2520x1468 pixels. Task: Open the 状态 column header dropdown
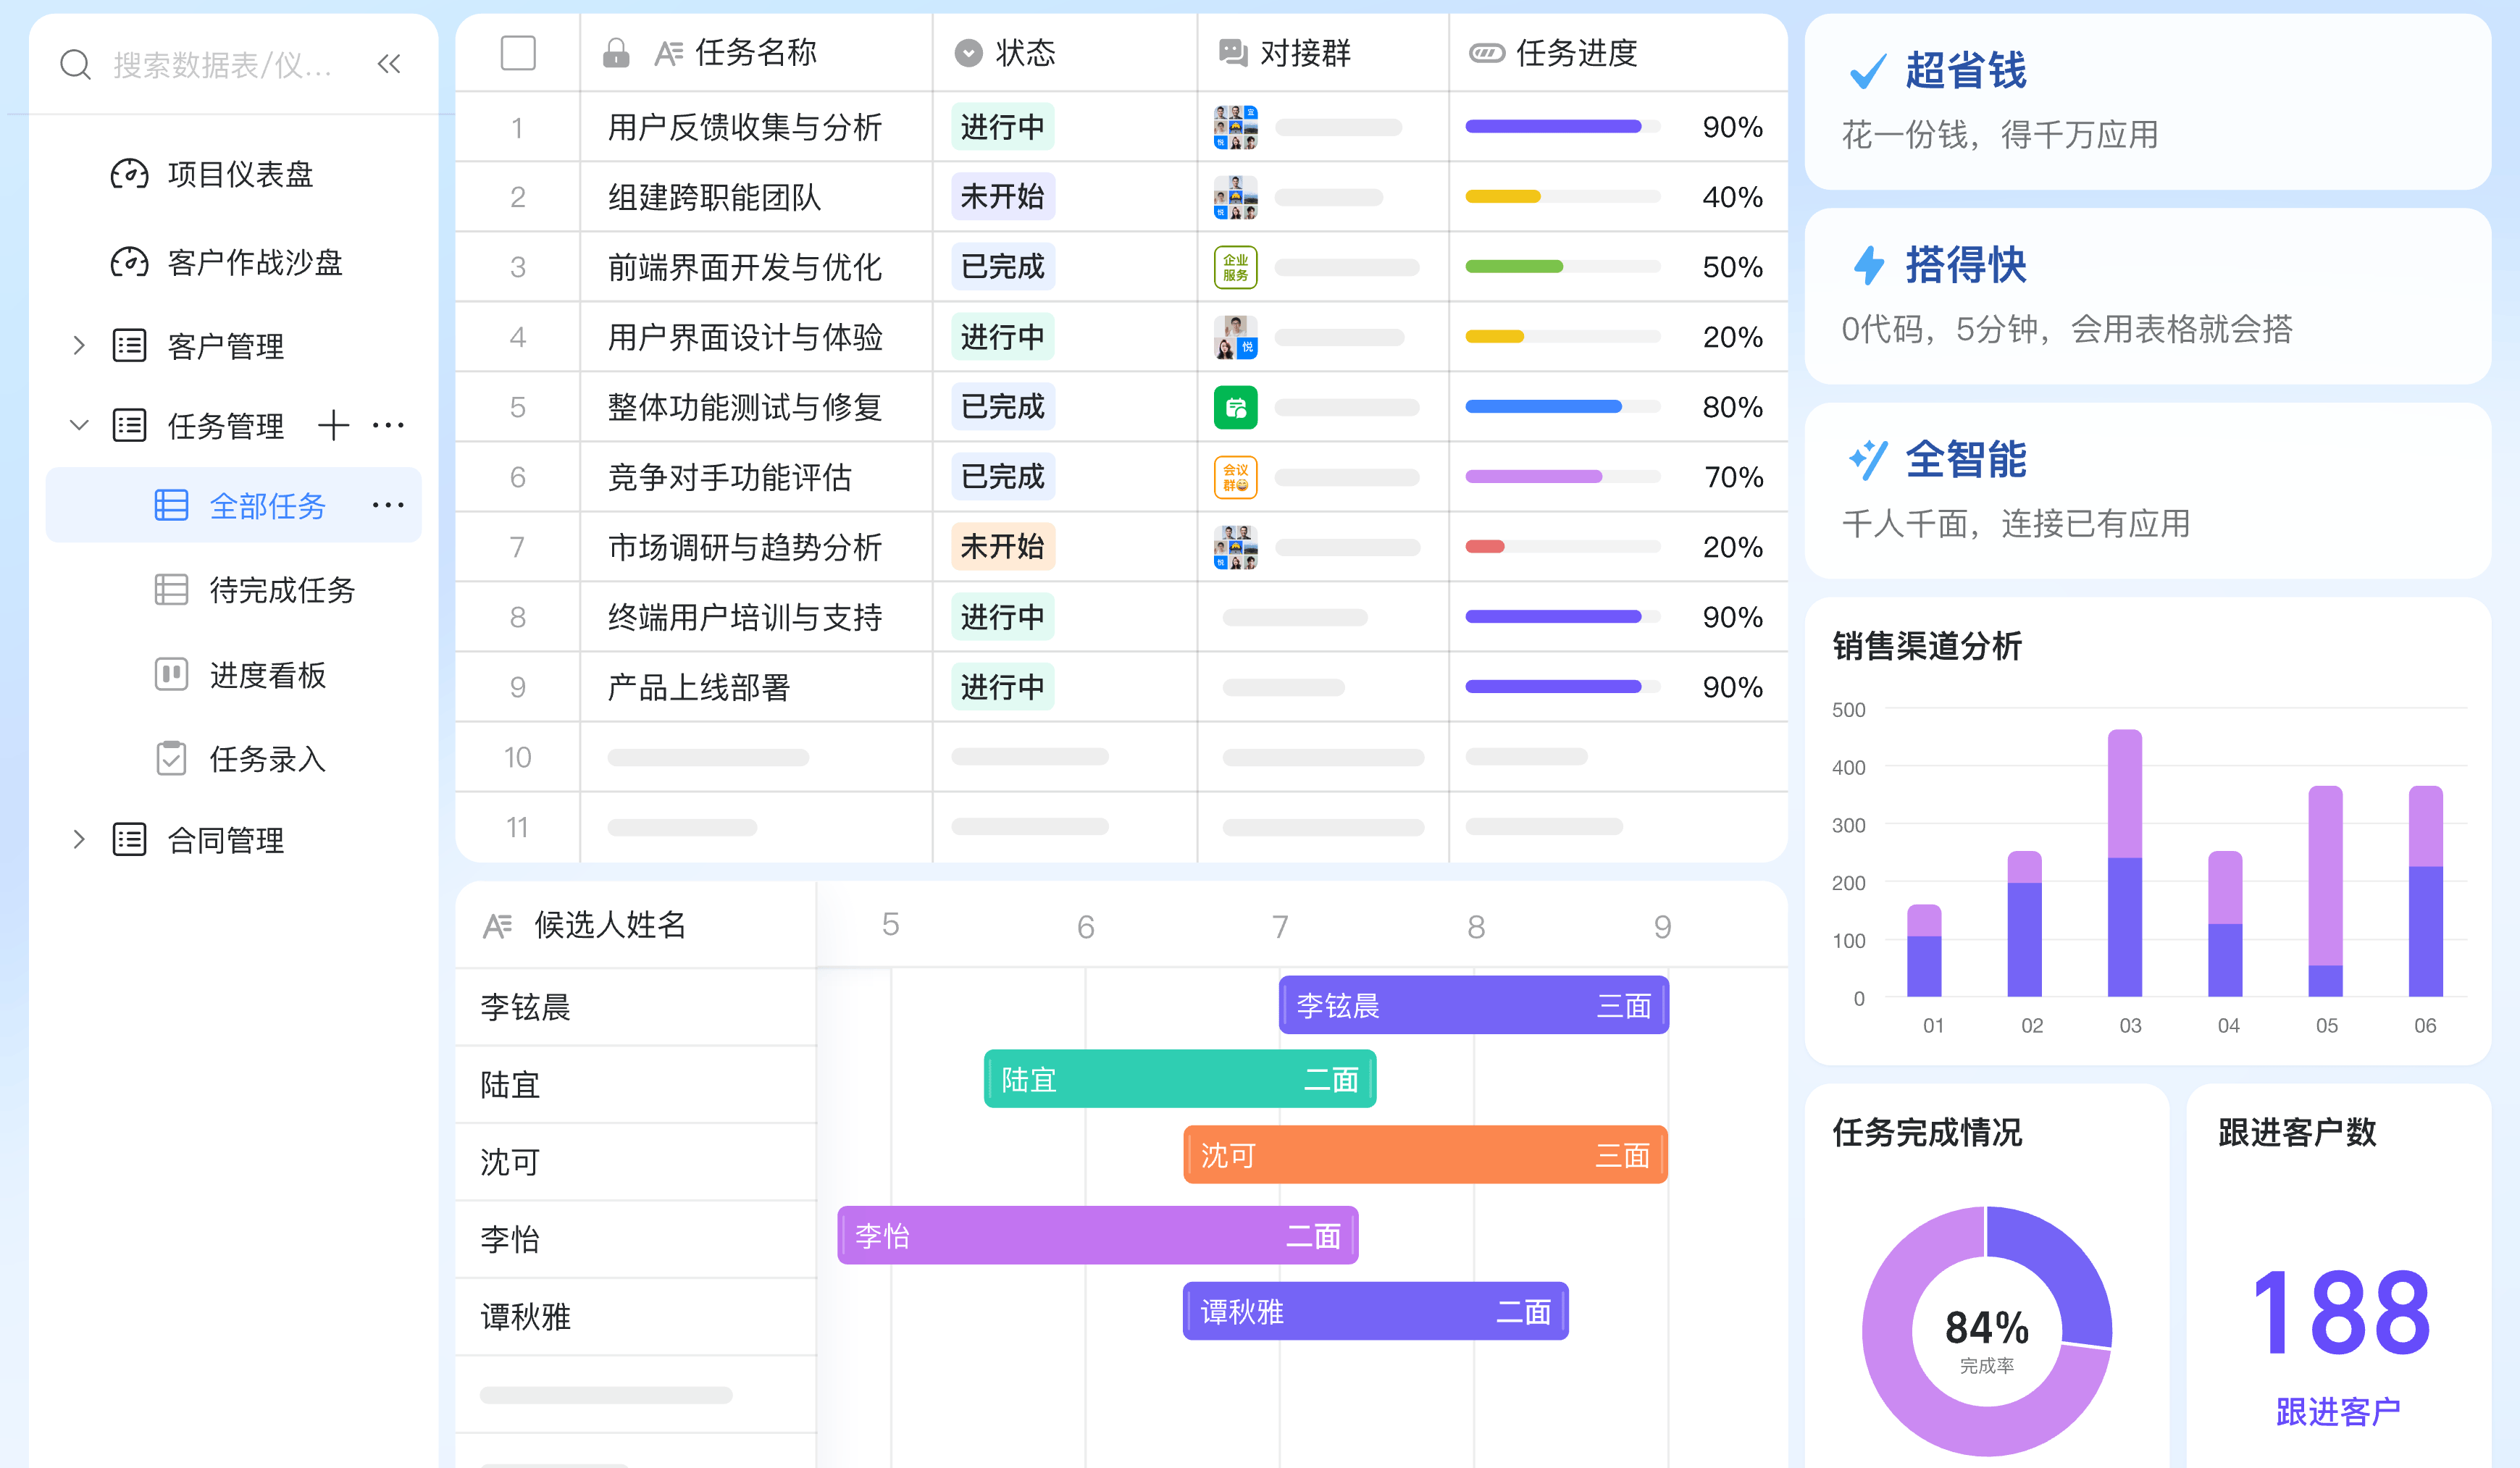pos(968,53)
